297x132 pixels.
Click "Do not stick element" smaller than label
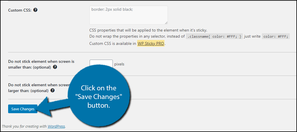tap(41, 64)
